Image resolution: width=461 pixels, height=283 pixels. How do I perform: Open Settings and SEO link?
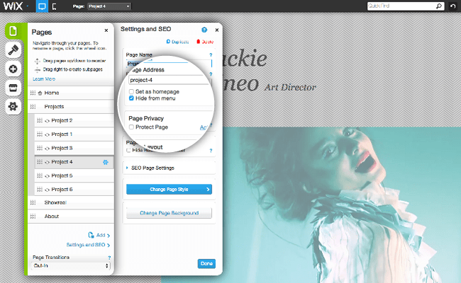pos(88,245)
